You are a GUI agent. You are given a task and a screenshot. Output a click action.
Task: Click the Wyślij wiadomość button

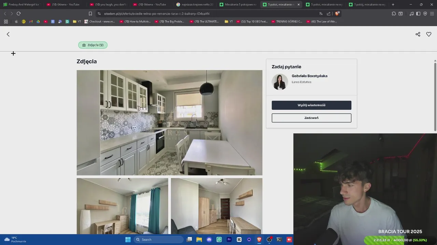click(311, 105)
